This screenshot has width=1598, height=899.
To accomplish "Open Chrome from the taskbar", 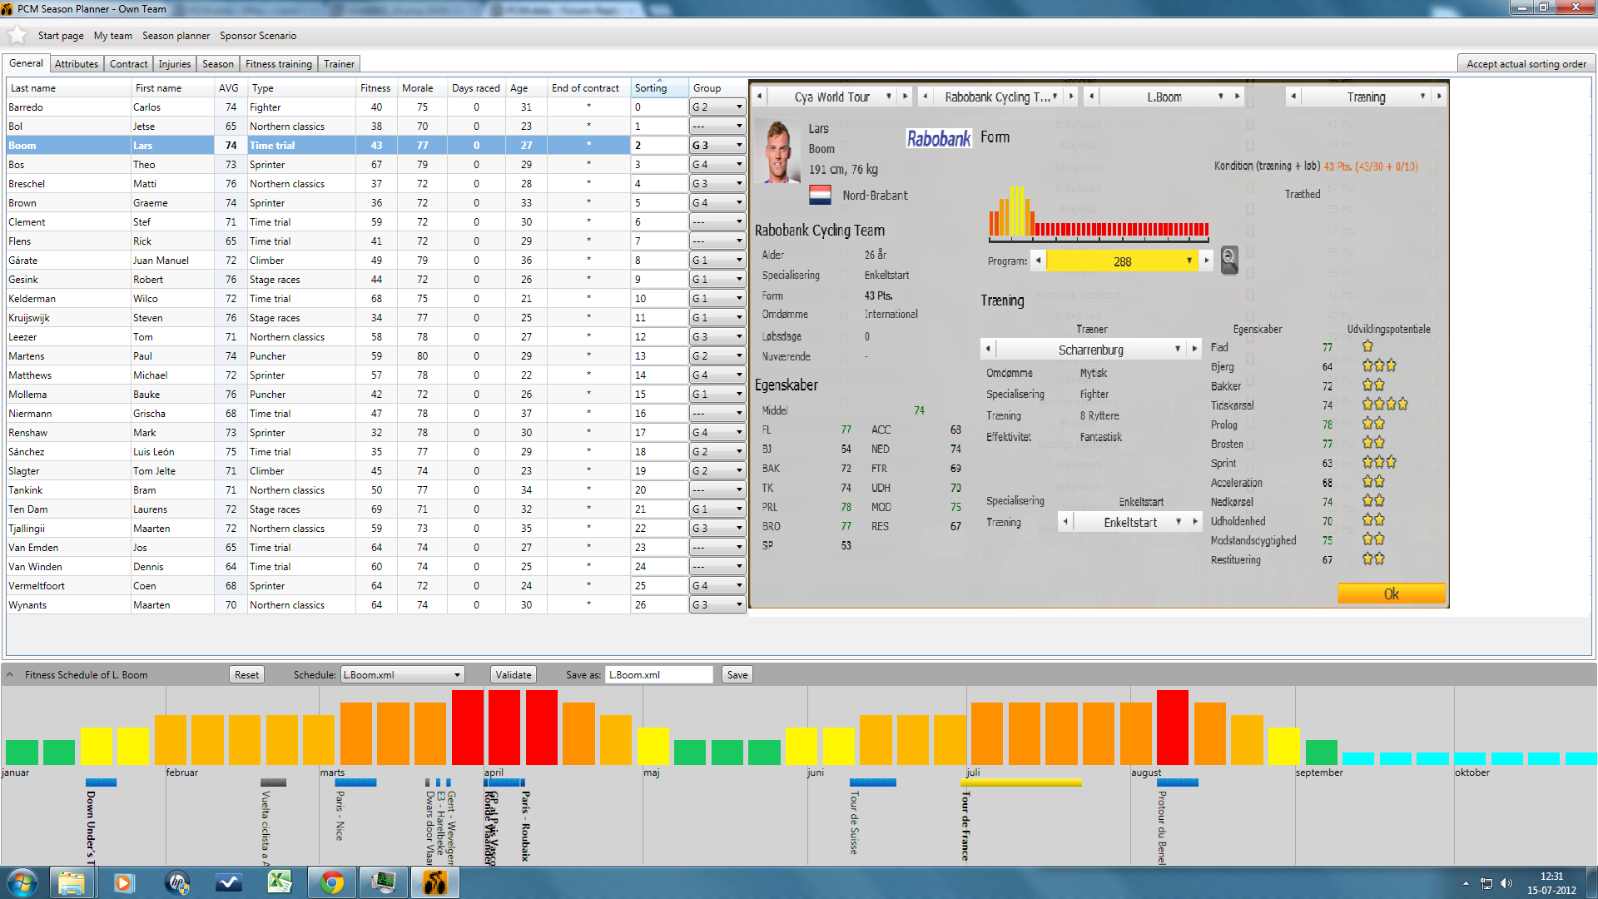I will pyautogui.click(x=331, y=882).
